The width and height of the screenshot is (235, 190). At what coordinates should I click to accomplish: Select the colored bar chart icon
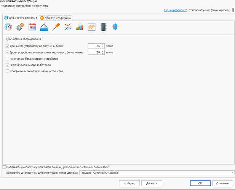tap(79, 27)
